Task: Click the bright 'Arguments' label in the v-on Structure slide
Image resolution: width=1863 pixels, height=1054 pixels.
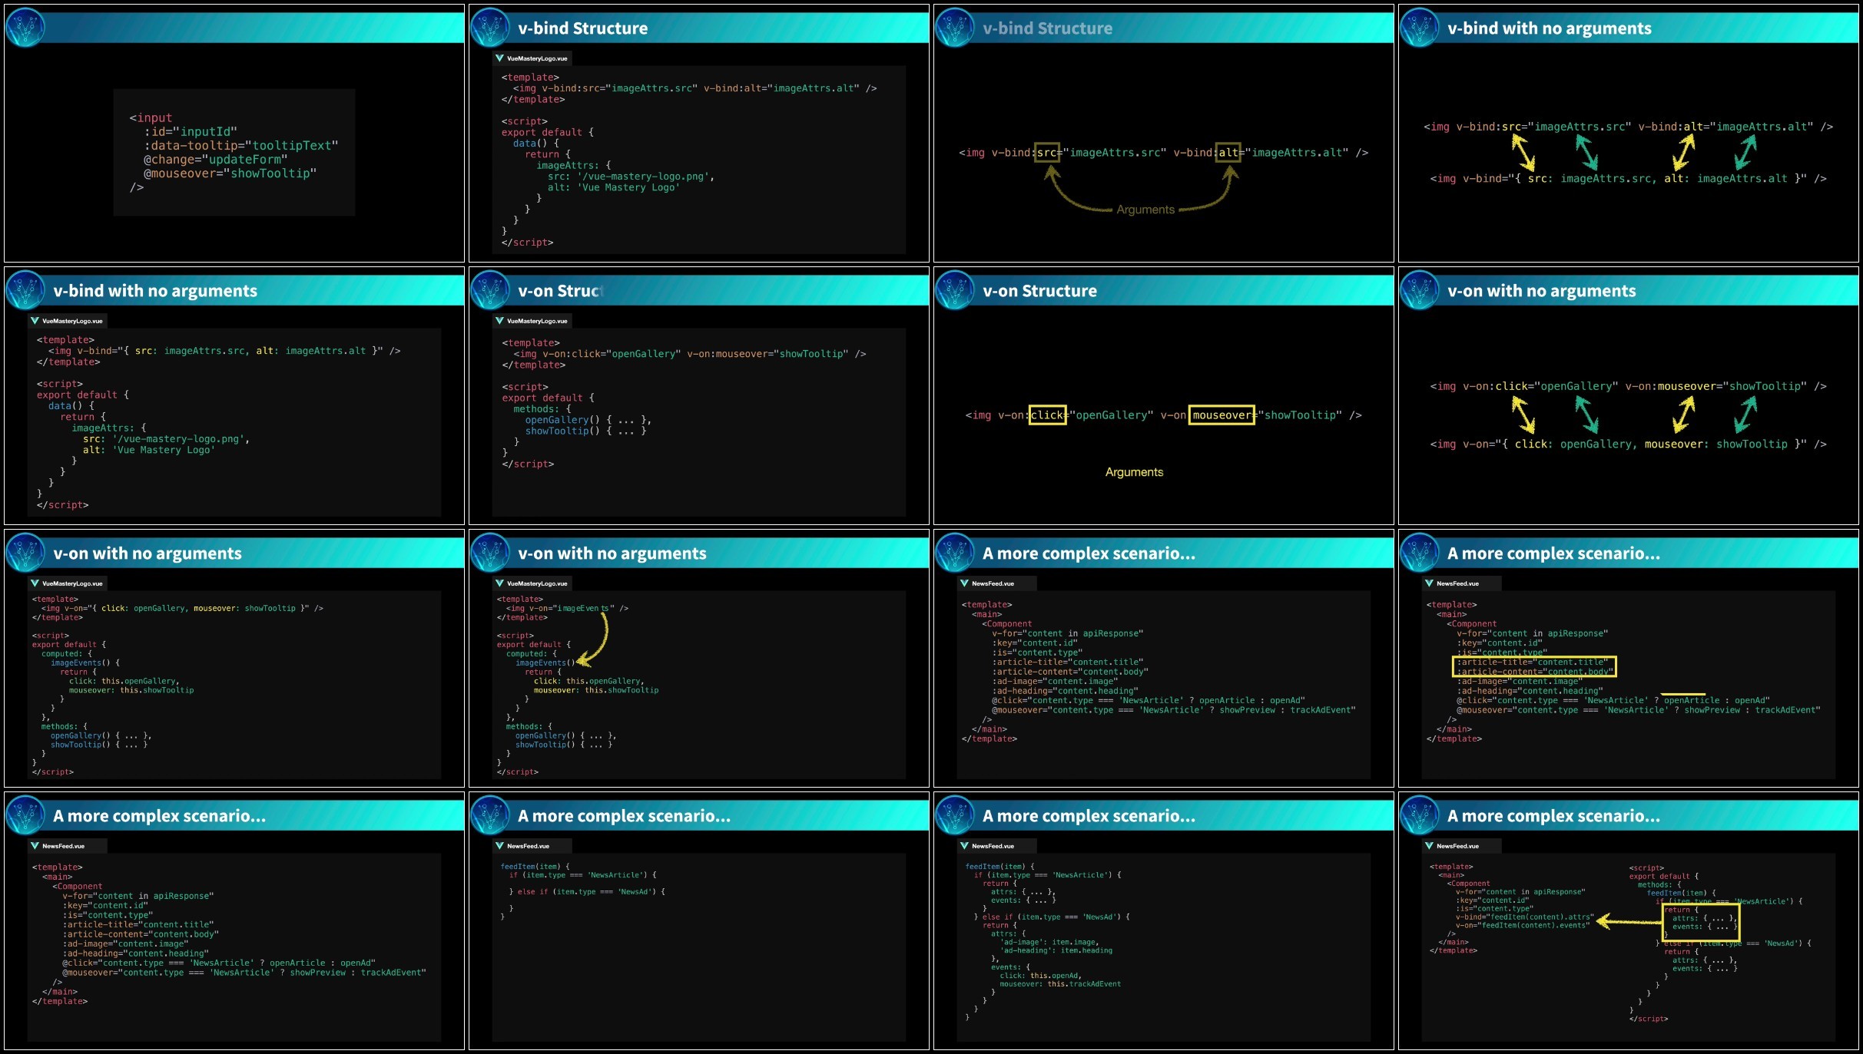Action: pyautogui.click(x=1134, y=472)
